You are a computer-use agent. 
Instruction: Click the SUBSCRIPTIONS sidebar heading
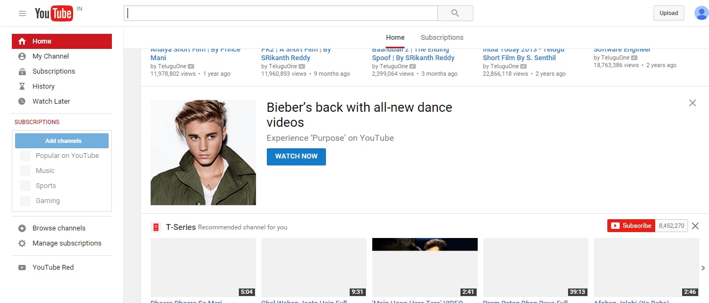[37, 122]
